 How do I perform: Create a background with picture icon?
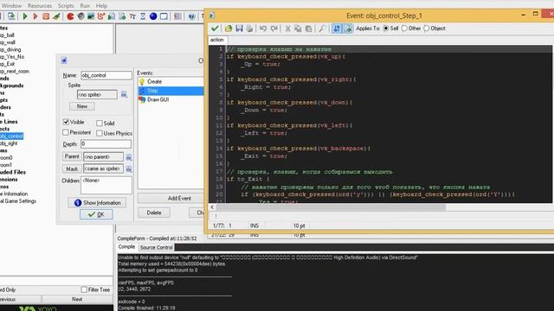pos(91,16)
